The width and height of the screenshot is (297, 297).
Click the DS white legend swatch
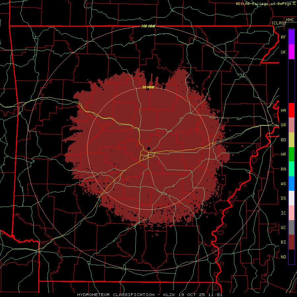click(x=291, y=198)
